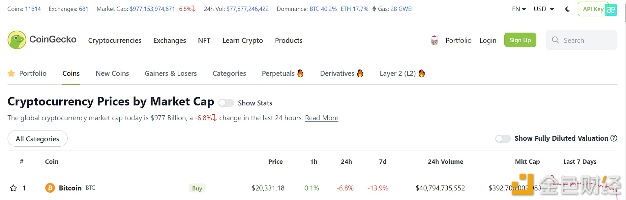
Task: Click the flame icon beside Perpetuals
Action: (x=300, y=73)
